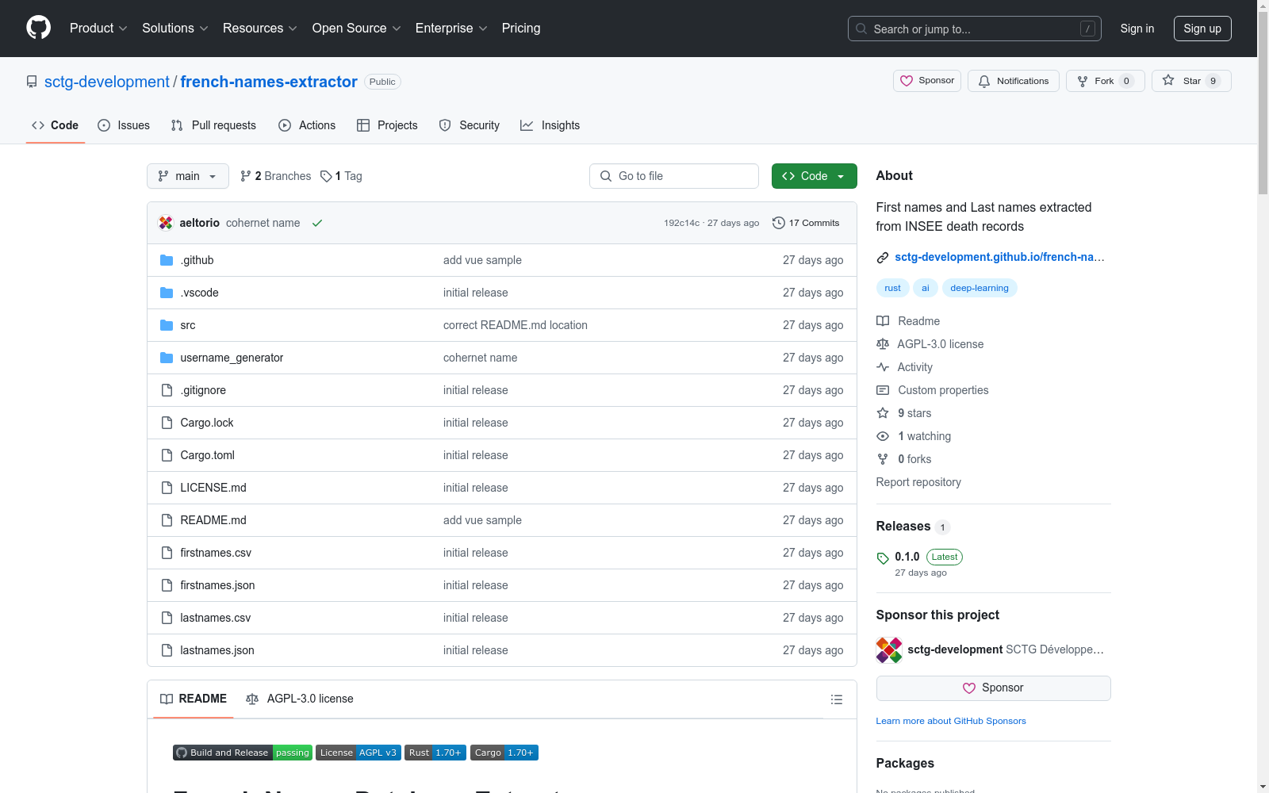Click the Custom properties icon
Image resolution: width=1269 pixels, height=793 pixels.
coord(883,390)
